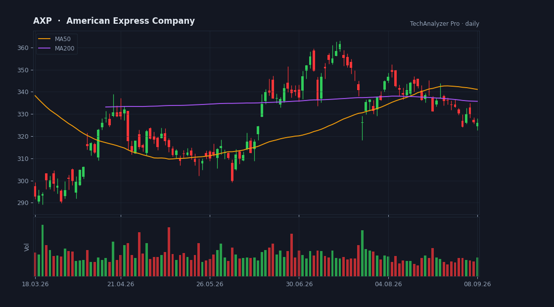Click the orange MA50 legend line swatch

point(44,39)
